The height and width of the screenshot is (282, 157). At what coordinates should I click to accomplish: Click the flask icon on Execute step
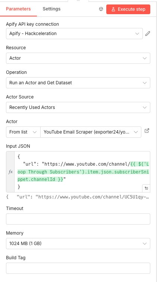(x=113, y=9)
